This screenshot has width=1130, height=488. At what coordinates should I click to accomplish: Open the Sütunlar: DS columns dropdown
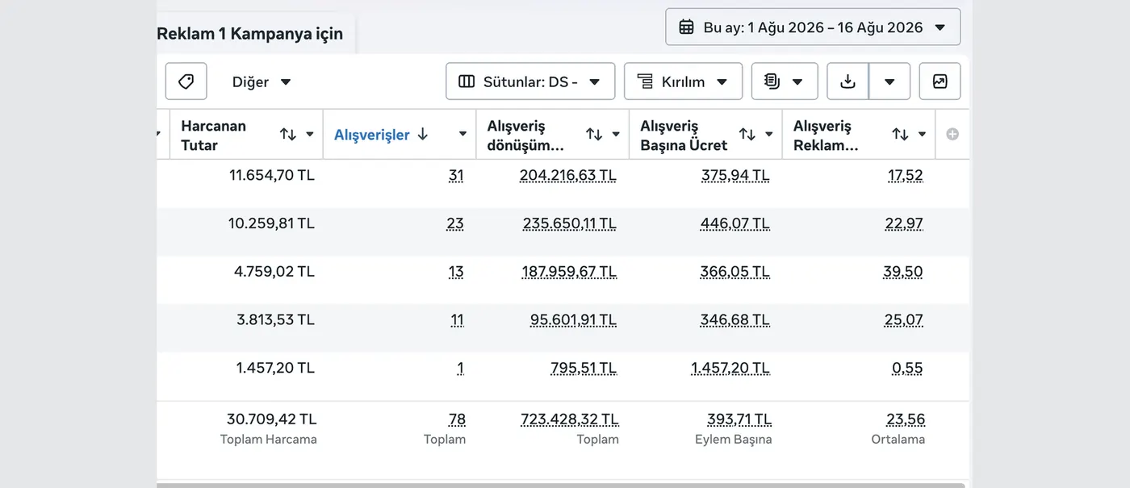click(530, 81)
